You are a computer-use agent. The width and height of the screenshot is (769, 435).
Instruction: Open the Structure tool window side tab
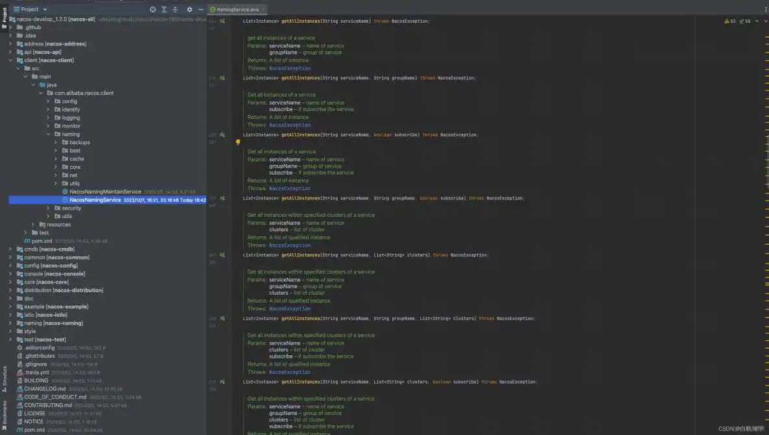pyautogui.click(x=5, y=379)
